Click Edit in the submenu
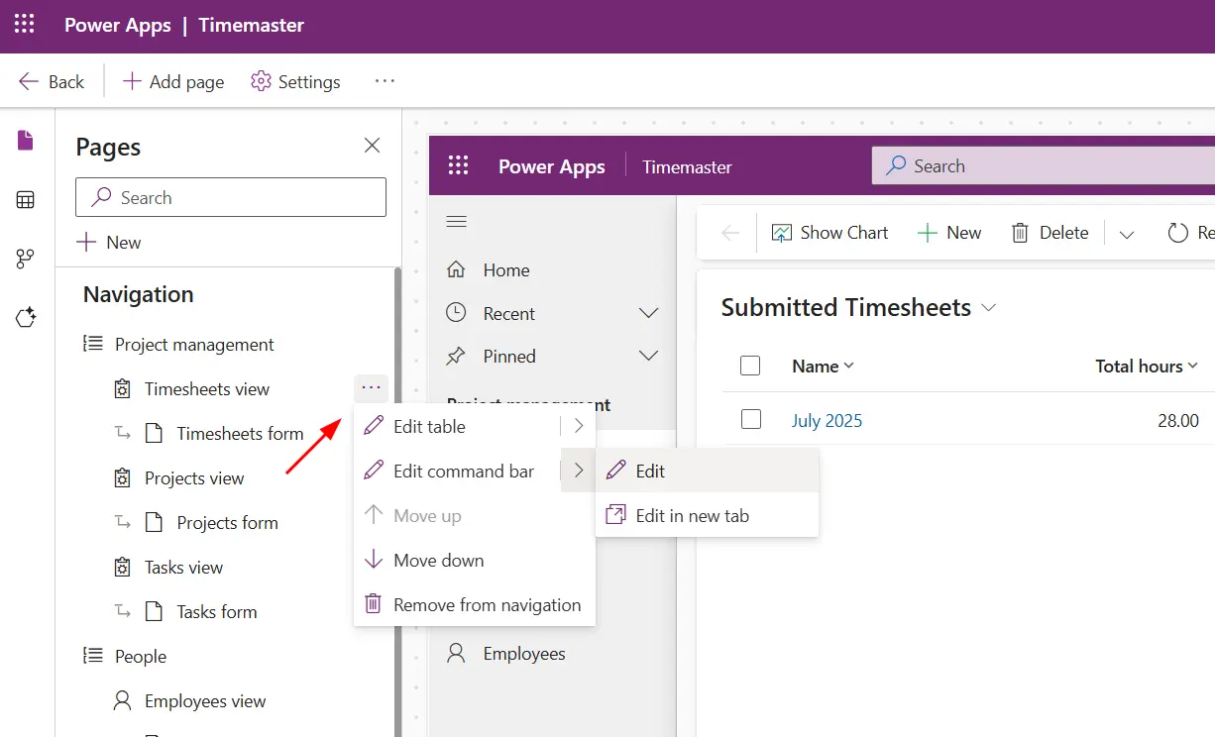The image size is (1215, 737). click(708, 472)
